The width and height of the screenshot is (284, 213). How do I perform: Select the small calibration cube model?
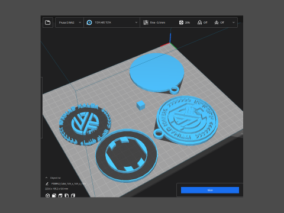tap(141, 105)
